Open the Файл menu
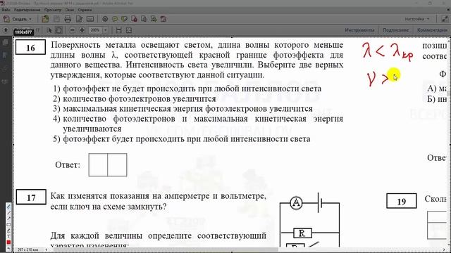This screenshot has height=253, width=451. [x=6, y=10]
